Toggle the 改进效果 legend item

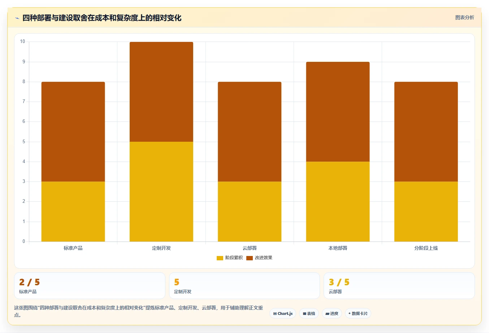pos(259,258)
